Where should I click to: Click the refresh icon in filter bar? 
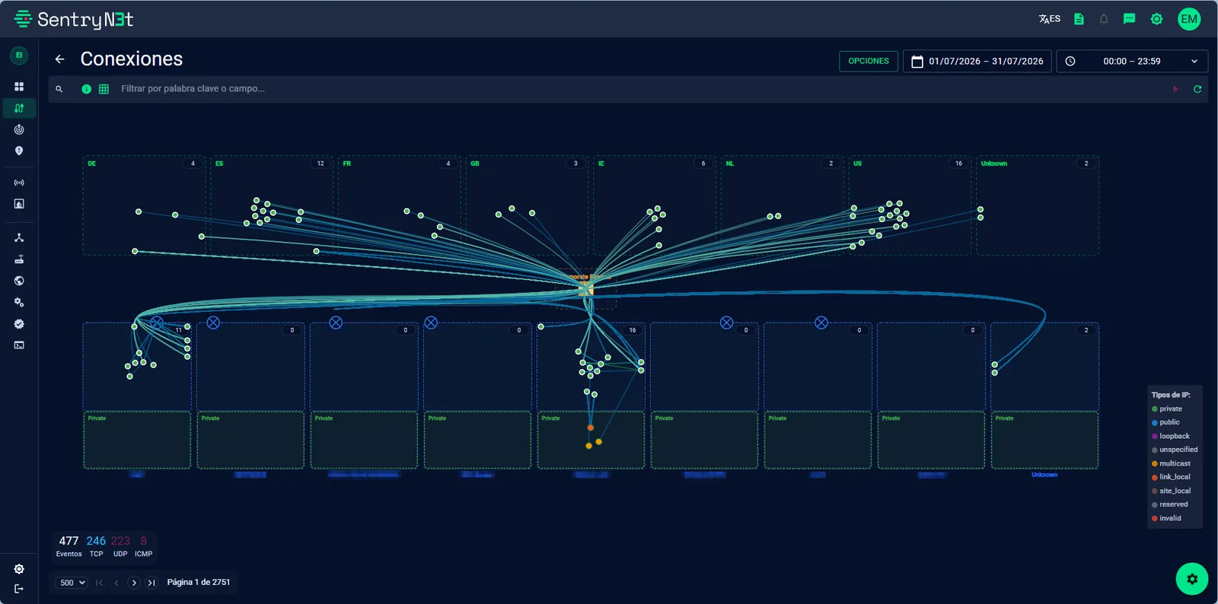[1197, 89]
